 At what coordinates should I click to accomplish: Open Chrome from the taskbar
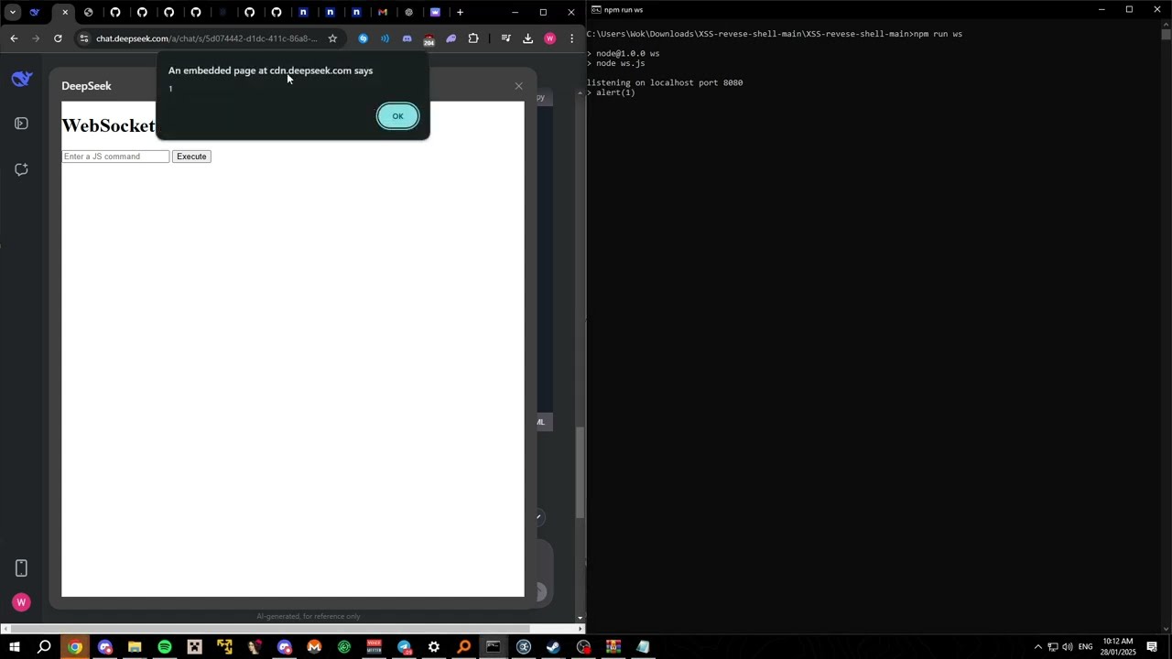click(75, 647)
